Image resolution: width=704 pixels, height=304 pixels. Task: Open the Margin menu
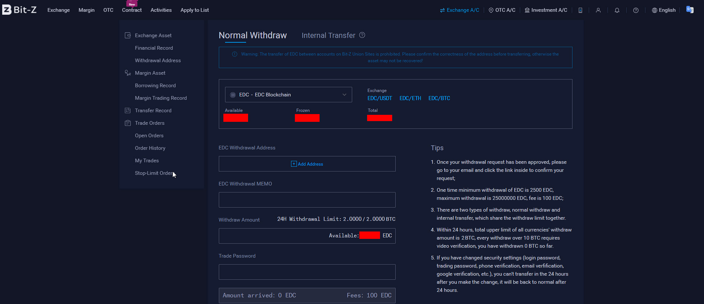pyautogui.click(x=87, y=10)
